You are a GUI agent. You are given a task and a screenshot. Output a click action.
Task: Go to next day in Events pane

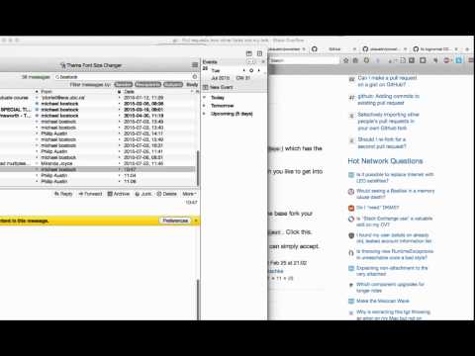point(259,70)
